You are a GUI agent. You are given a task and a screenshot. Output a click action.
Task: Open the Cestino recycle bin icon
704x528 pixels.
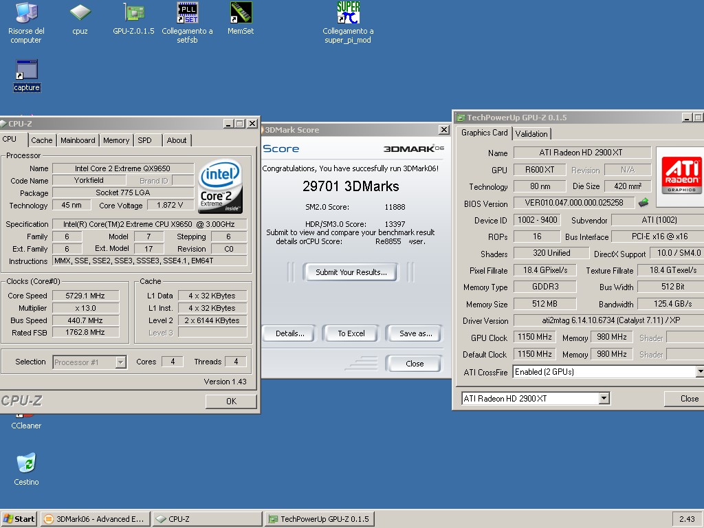(27, 469)
